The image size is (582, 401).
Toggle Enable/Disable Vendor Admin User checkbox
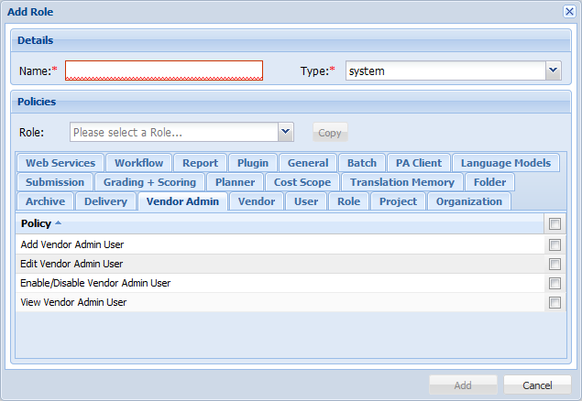pyautogui.click(x=555, y=283)
